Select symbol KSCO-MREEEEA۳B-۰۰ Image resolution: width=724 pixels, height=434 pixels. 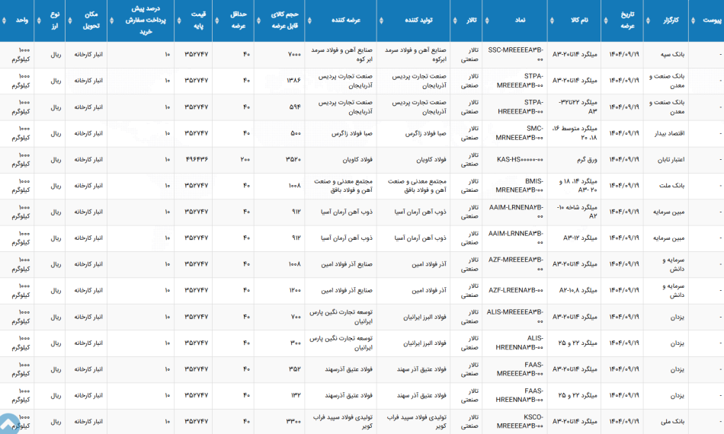[520, 422]
